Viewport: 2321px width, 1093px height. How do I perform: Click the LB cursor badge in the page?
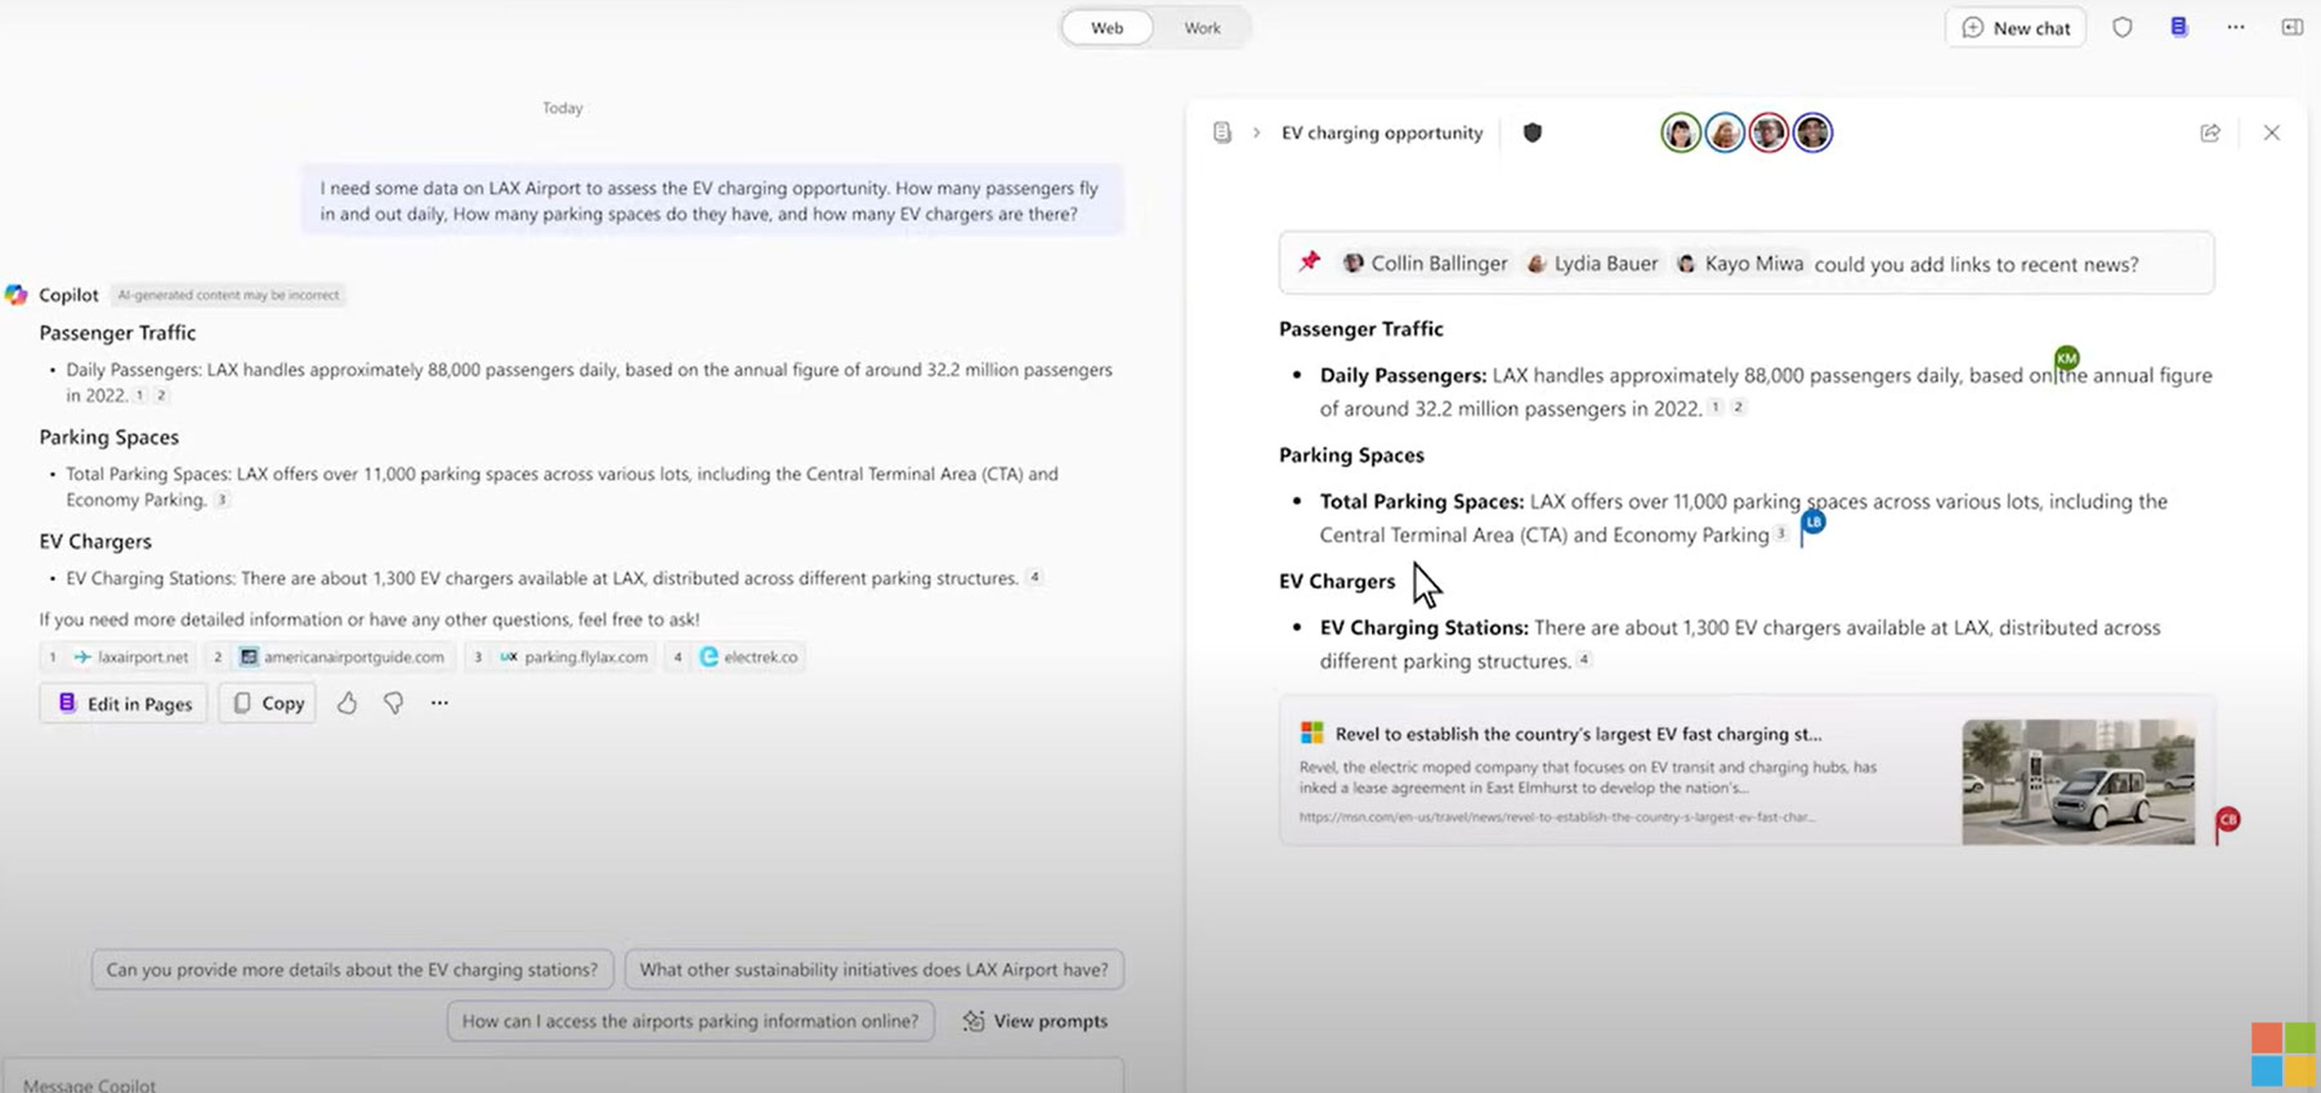pyautogui.click(x=1813, y=522)
